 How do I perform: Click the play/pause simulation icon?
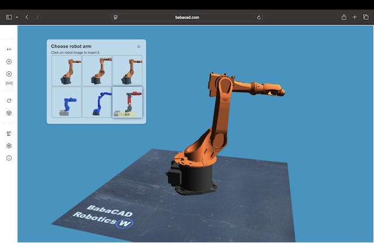[x=9, y=50]
